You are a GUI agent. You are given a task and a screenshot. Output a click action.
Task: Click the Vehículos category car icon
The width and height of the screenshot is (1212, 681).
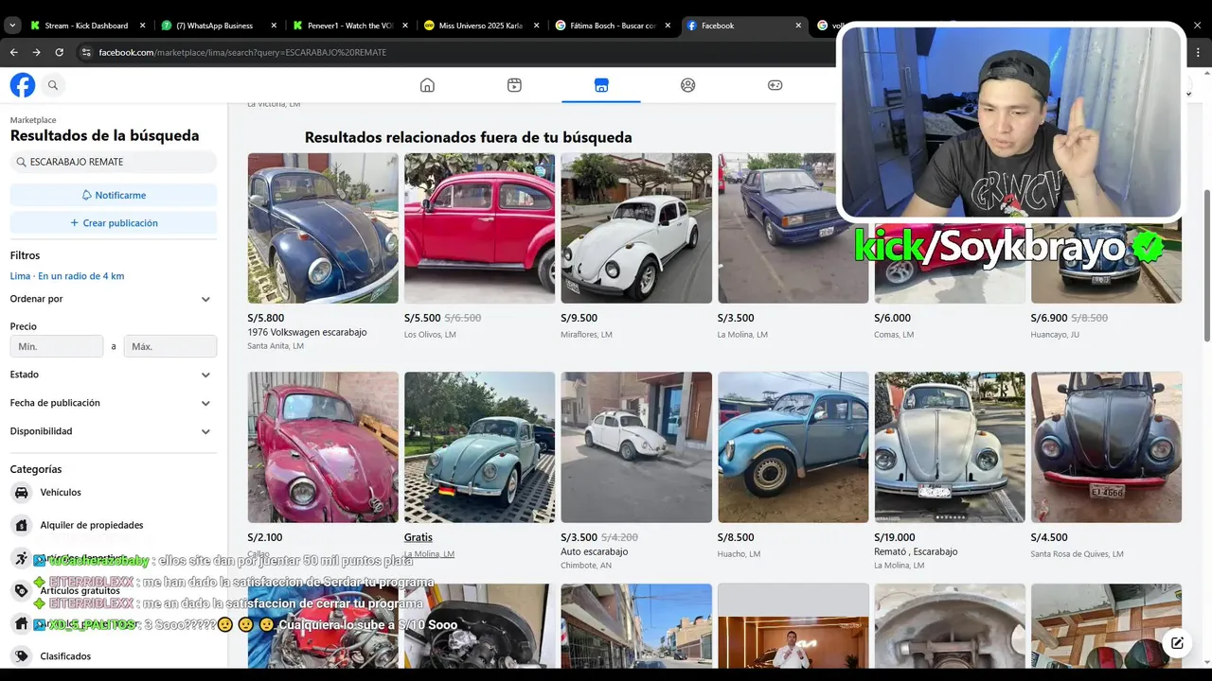22,492
